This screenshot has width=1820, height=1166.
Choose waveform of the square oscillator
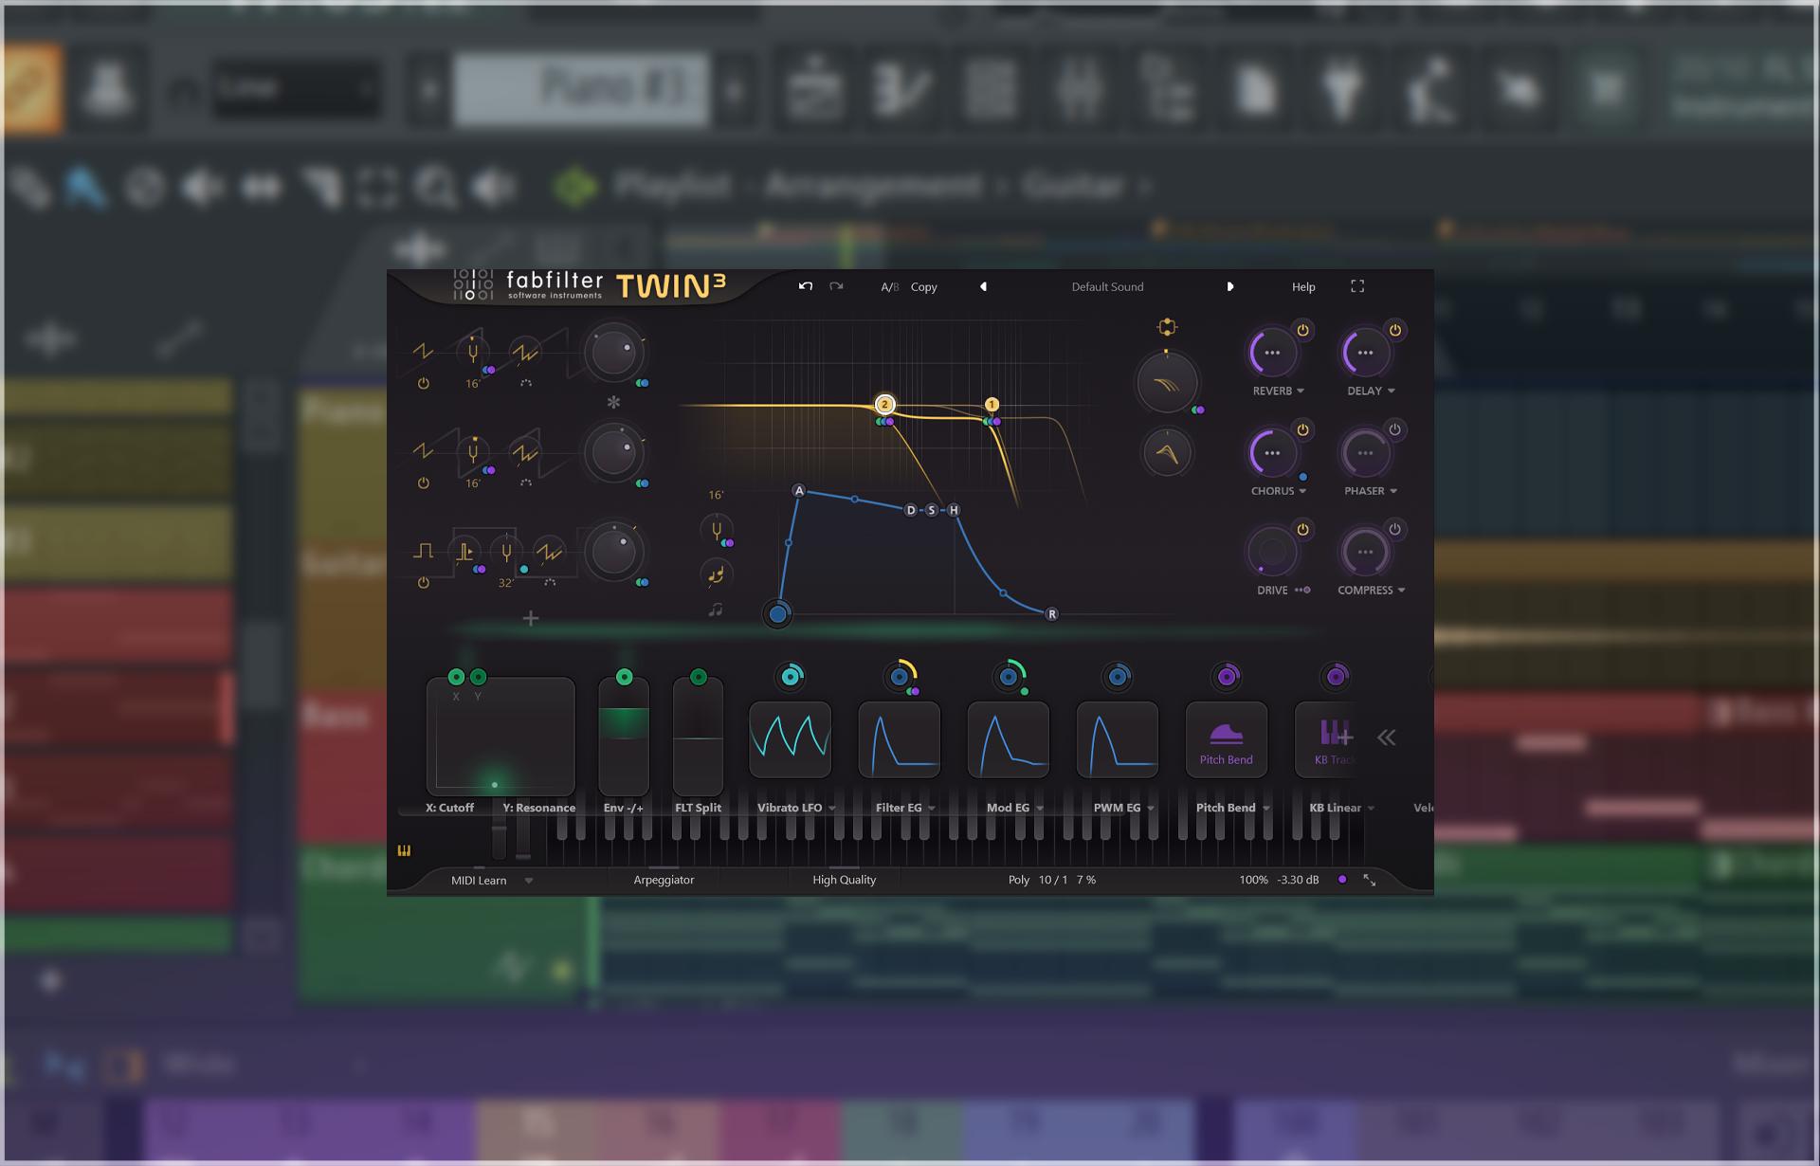click(x=424, y=551)
